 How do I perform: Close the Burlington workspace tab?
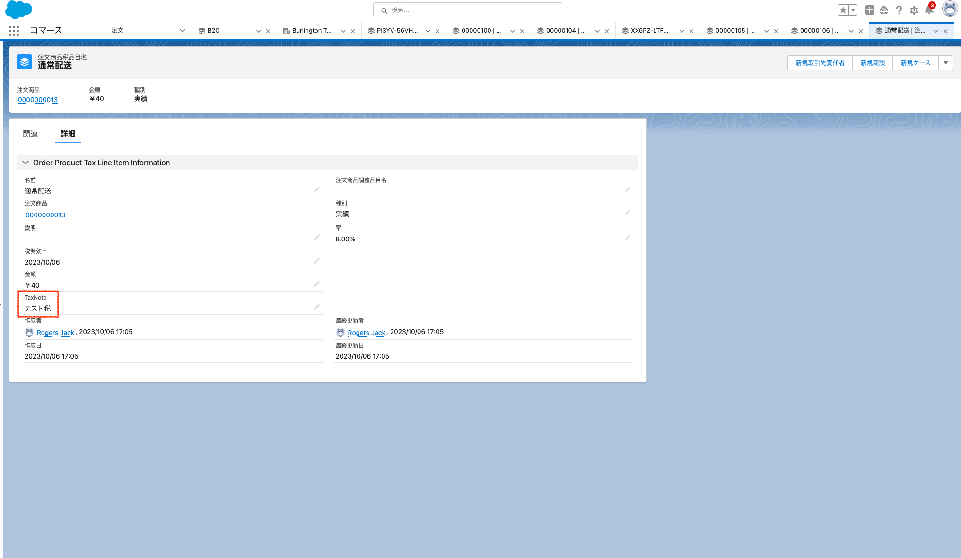[x=353, y=31]
